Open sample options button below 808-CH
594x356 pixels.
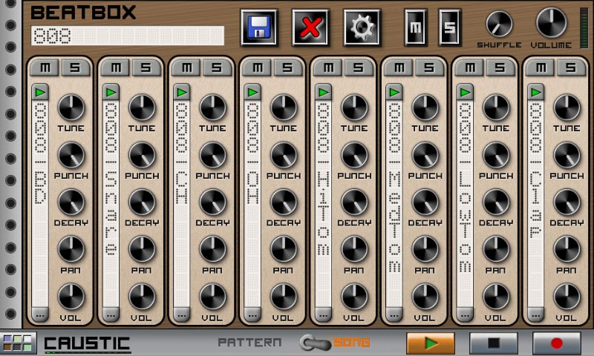pyautogui.click(x=182, y=314)
